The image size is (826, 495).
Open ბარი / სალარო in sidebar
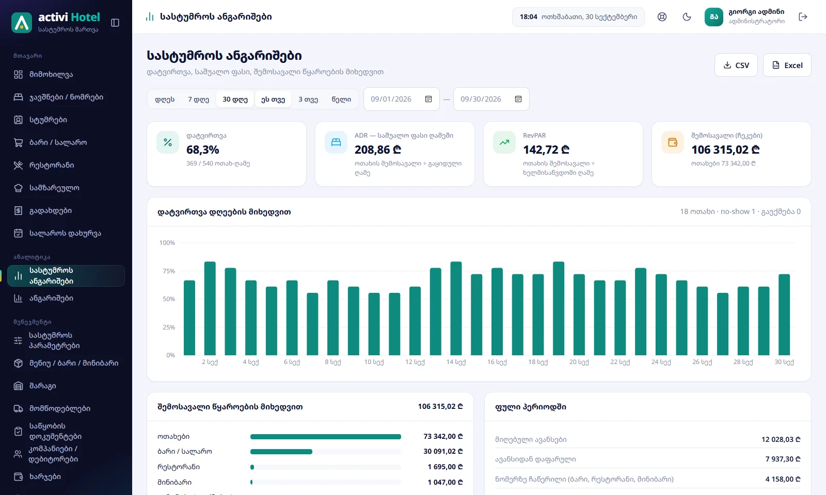(66, 142)
